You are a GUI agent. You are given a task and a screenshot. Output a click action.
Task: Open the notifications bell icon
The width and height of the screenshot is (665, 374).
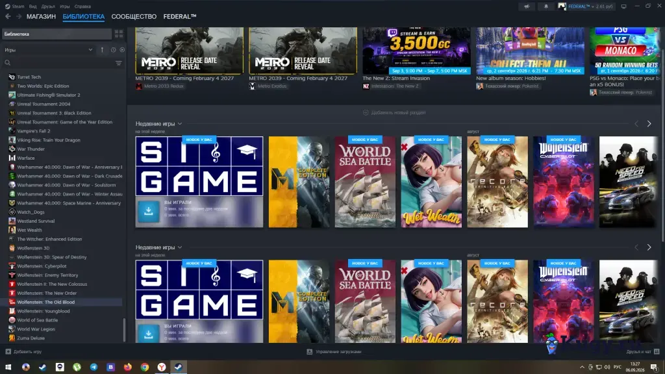546,6
